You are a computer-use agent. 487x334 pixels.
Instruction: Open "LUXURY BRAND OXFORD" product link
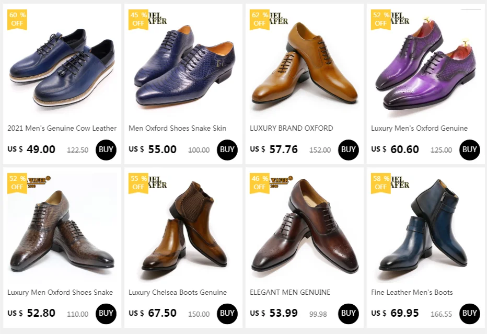point(292,128)
